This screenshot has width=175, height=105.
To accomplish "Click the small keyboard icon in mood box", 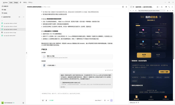I will pos(134,72).
